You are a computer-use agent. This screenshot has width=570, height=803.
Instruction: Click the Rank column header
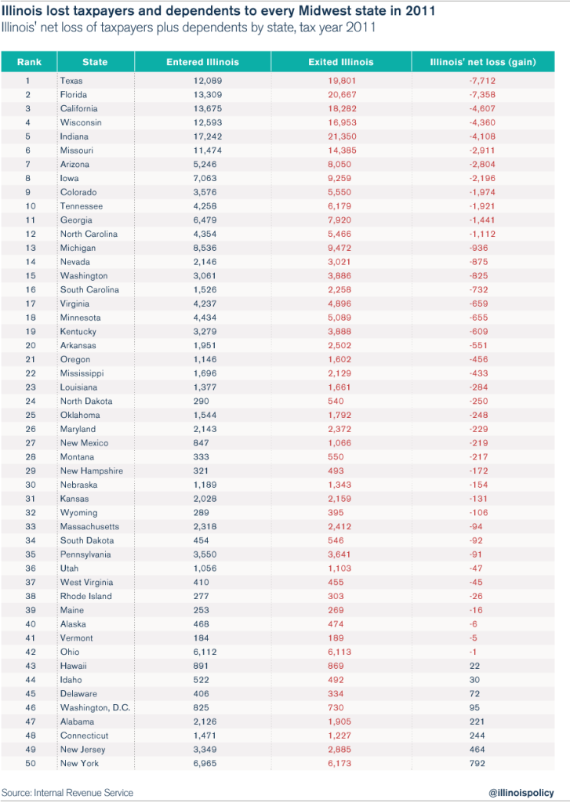point(29,62)
